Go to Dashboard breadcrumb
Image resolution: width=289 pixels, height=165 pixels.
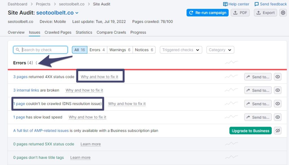point(17,4)
